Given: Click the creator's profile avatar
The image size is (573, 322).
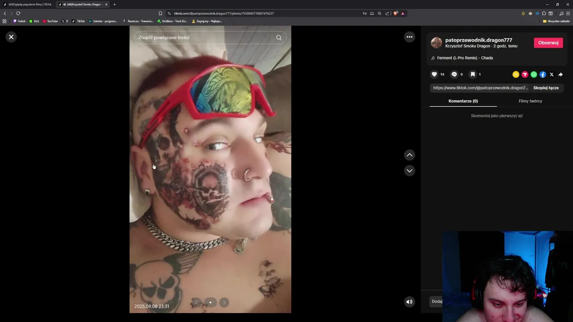Looking at the screenshot, I should [x=436, y=43].
